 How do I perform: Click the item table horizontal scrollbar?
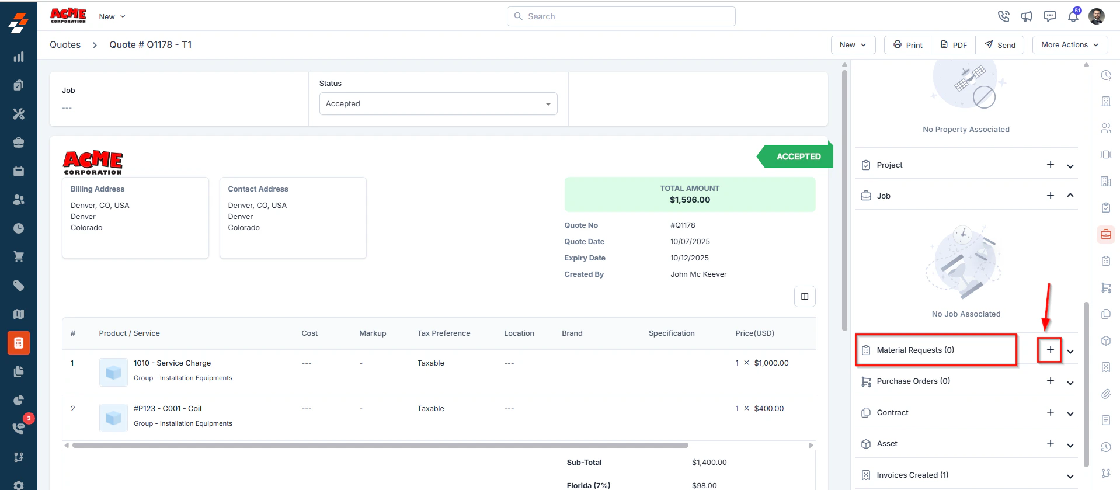(380, 445)
